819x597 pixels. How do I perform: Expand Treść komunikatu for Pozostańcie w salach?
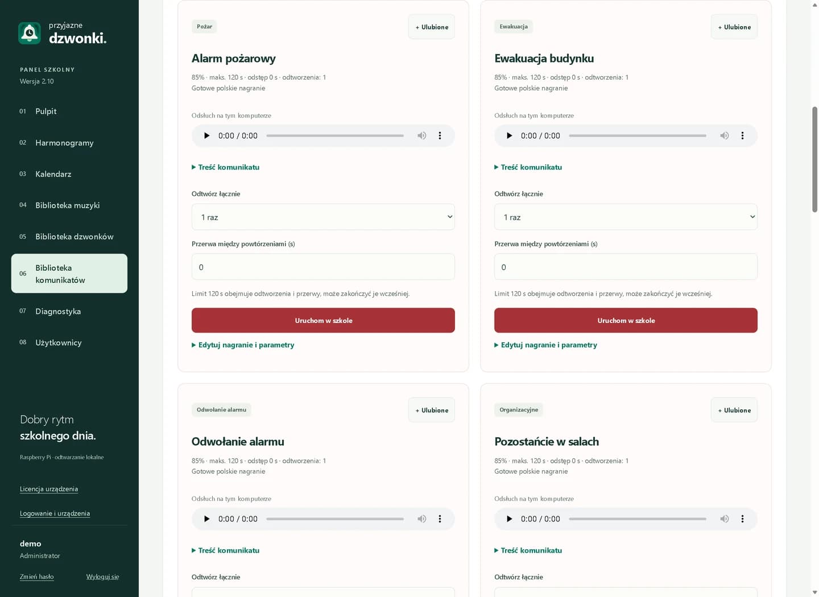528,550
